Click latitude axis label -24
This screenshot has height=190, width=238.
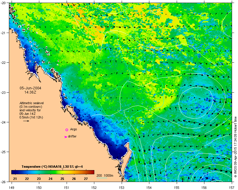[x=3, y=122]
